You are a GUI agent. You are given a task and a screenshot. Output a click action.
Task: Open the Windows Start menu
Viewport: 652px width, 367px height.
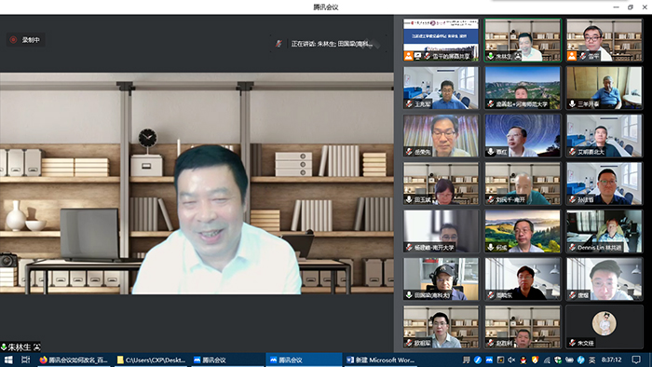pyautogui.click(x=7, y=360)
